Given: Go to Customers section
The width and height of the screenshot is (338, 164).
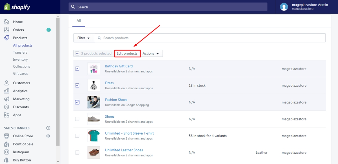Looking at the screenshot, I should 21,83.
